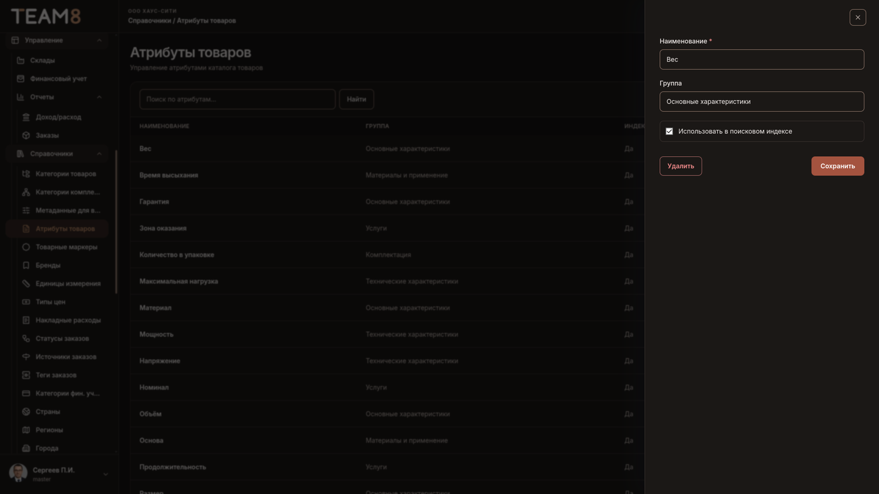The image size is (879, 494).
Task: Collapse the Отчеты section chevron
Action: (99, 97)
